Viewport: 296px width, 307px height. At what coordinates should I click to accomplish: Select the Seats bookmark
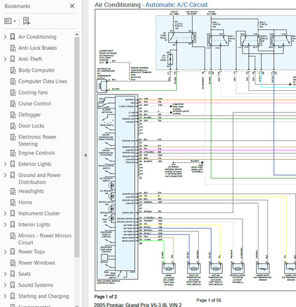click(25, 274)
